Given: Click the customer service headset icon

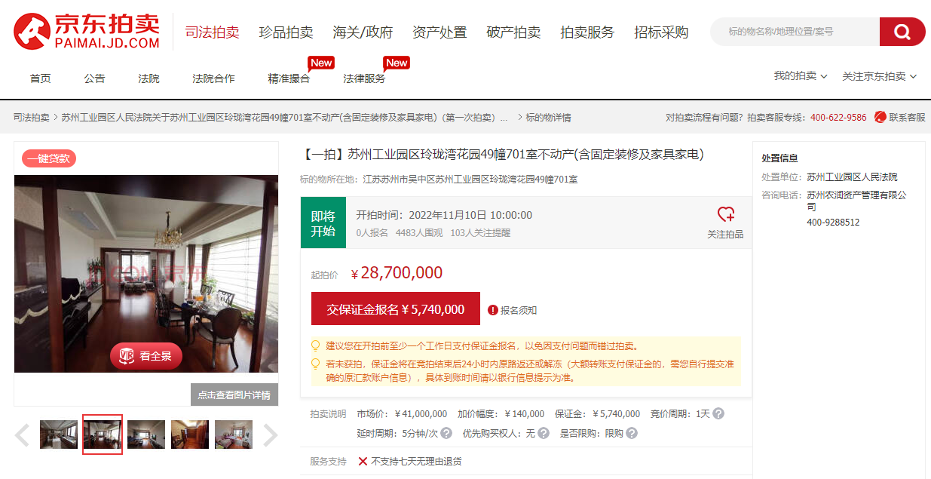Looking at the screenshot, I should [x=880, y=117].
